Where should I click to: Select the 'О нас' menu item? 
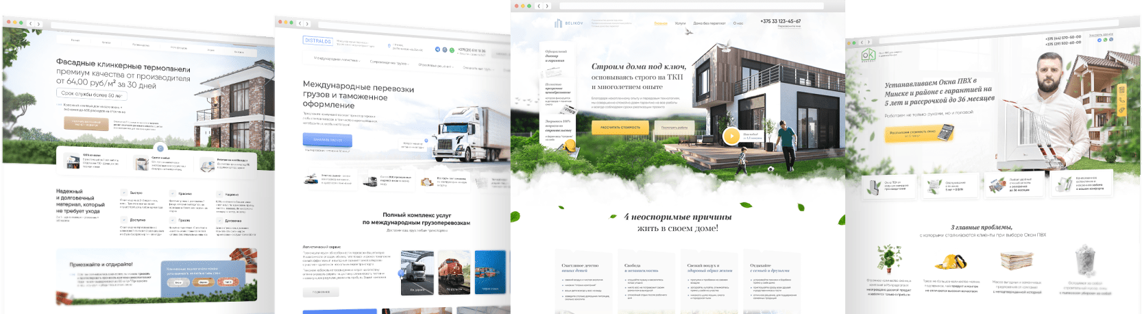738,23
